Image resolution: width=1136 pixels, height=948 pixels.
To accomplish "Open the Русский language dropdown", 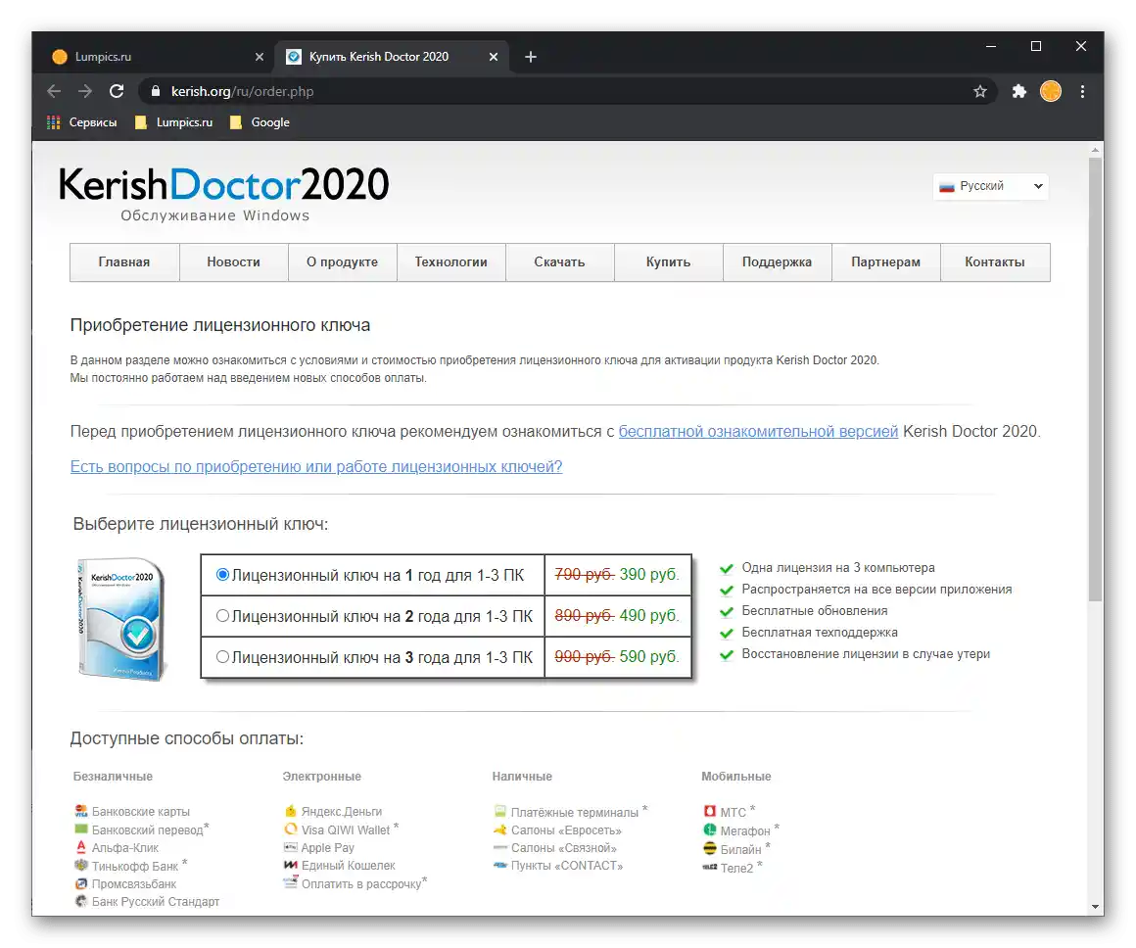I will pyautogui.click(x=990, y=186).
